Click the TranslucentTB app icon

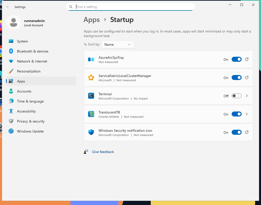91,114
